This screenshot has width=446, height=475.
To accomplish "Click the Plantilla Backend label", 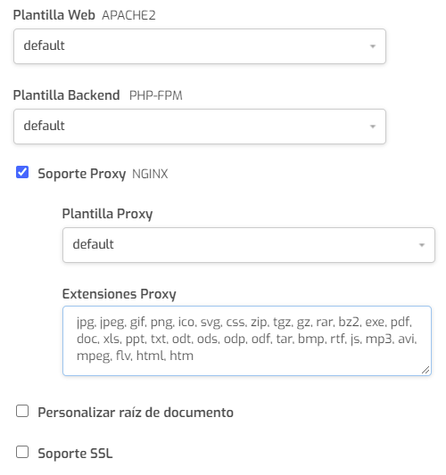I will (66, 95).
